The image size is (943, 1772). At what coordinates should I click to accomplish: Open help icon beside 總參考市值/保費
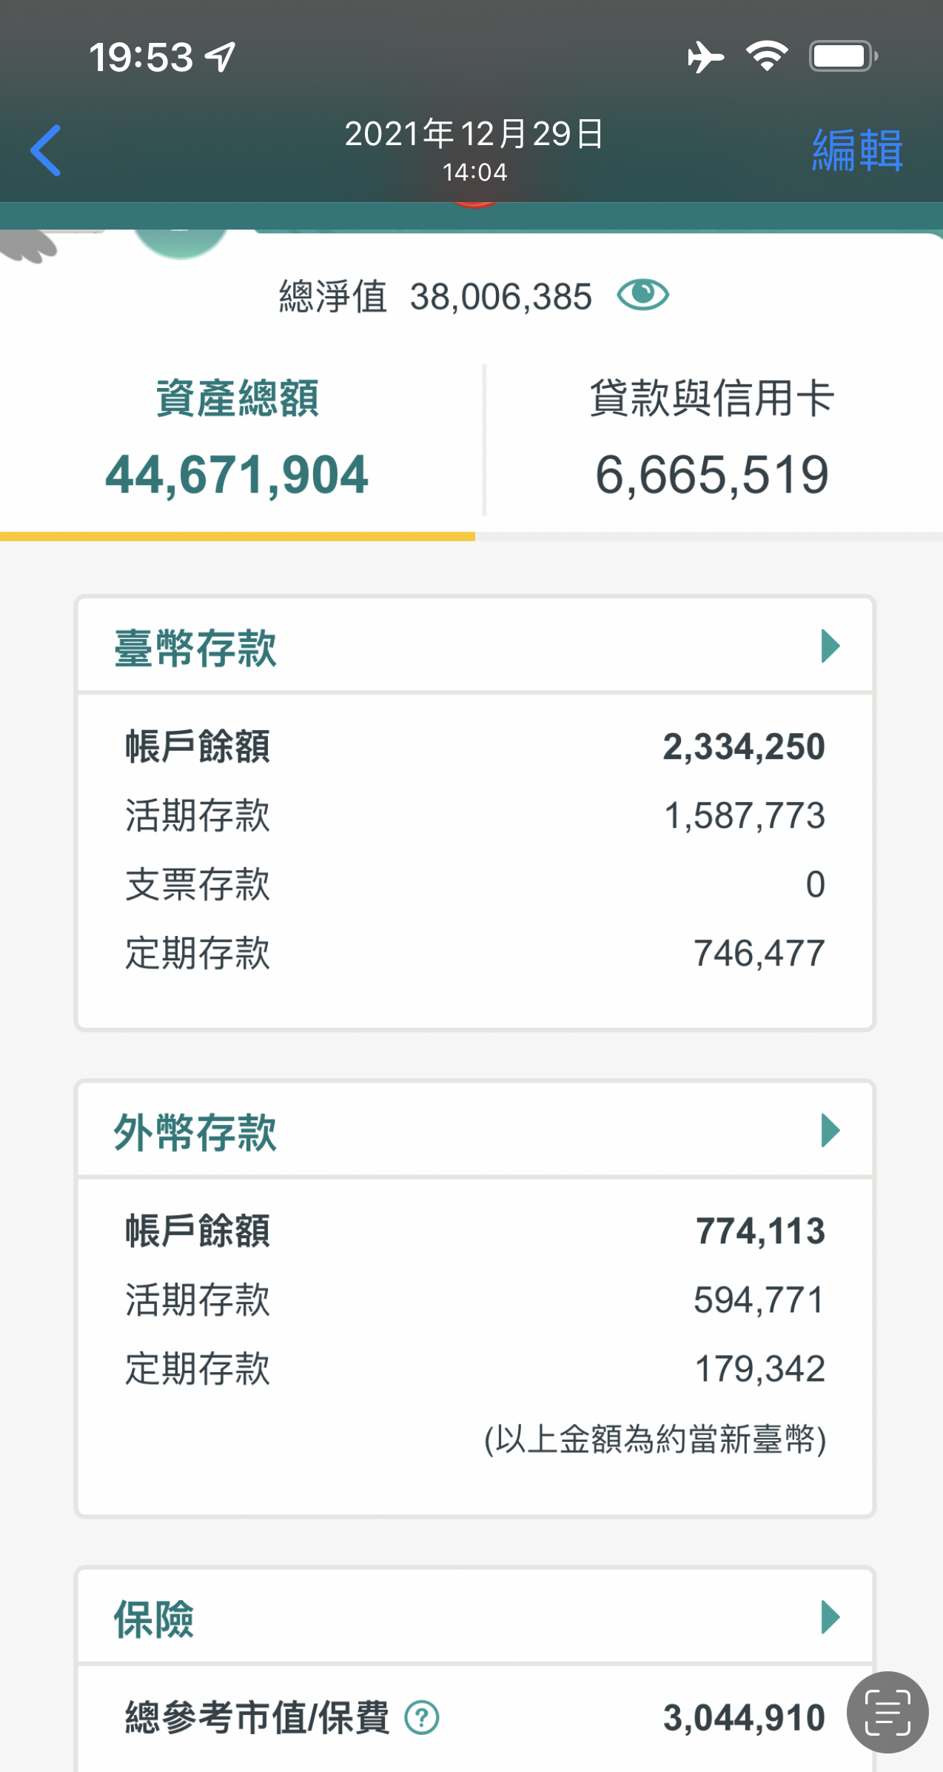pyautogui.click(x=422, y=1718)
